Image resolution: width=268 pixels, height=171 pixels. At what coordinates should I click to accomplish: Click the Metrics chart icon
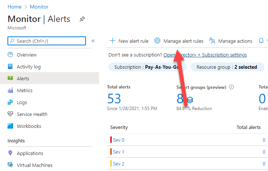click(x=10, y=90)
